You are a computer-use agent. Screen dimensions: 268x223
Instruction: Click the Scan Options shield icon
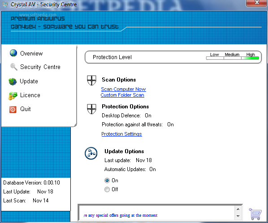(91, 80)
